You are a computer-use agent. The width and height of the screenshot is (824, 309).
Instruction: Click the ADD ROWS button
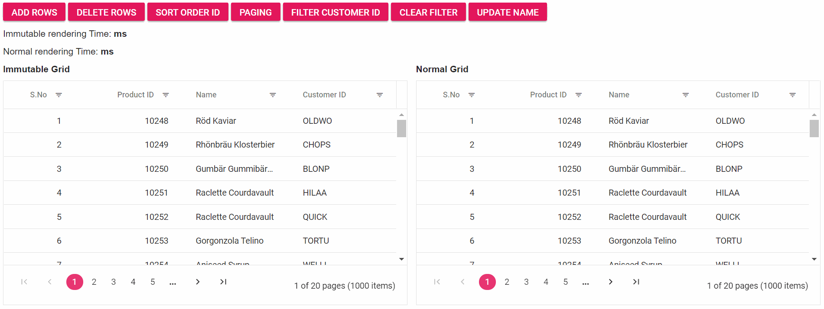[34, 12]
